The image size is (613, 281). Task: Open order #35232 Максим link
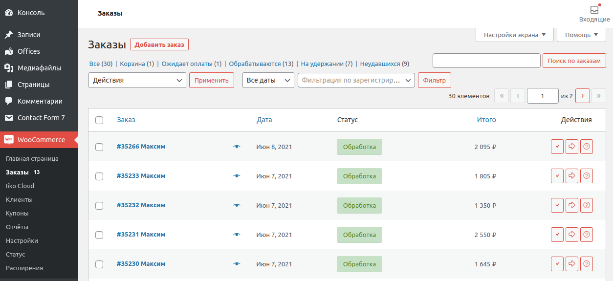[x=141, y=205]
